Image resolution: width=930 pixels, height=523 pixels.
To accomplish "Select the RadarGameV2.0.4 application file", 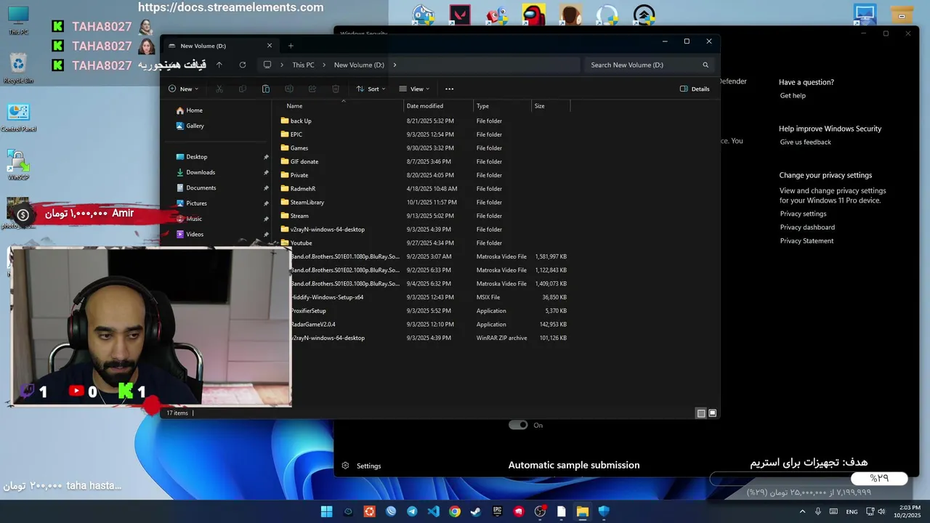I will pyautogui.click(x=312, y=324).
